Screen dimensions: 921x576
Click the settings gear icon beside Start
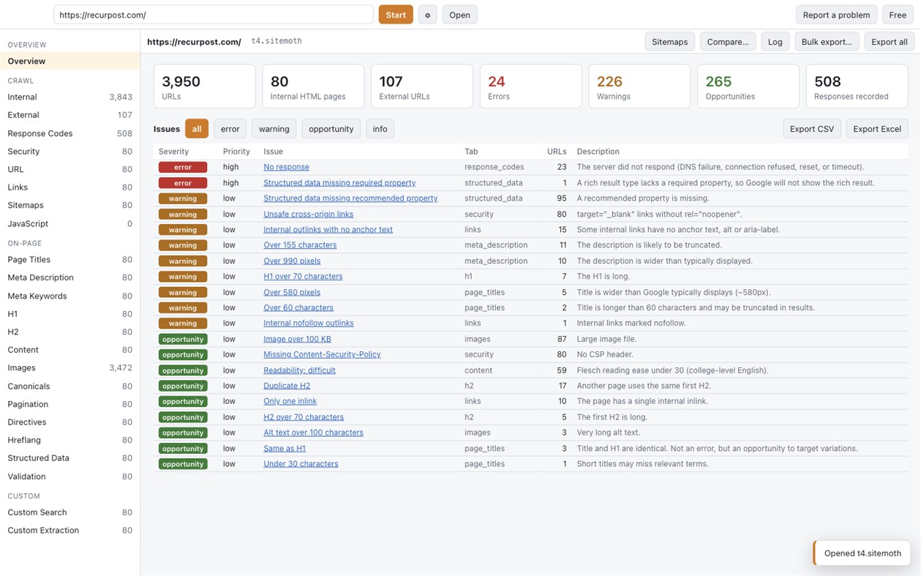pos(428,15)
